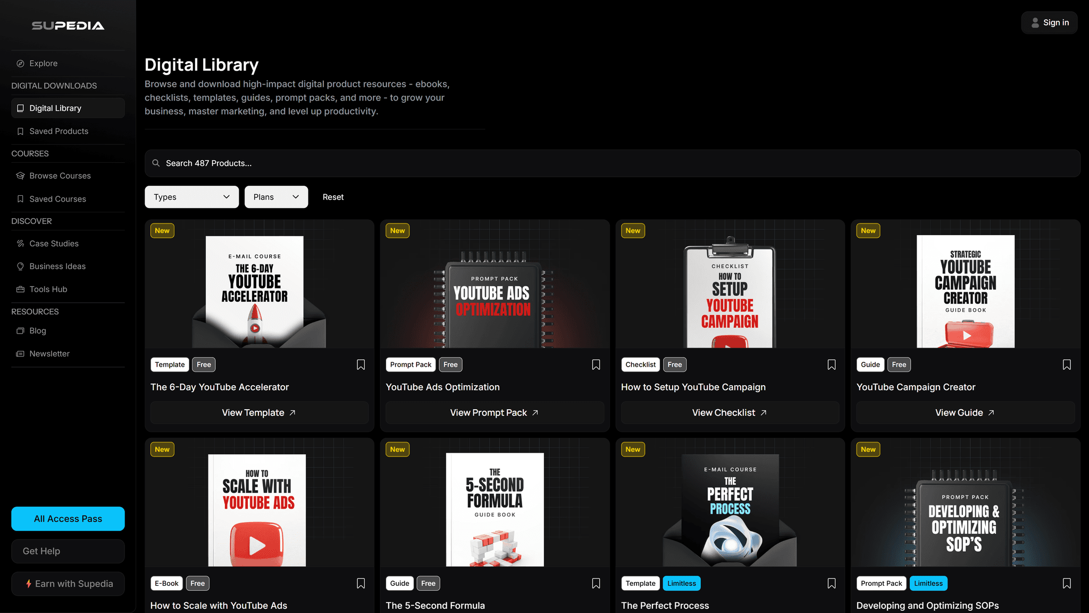Save The 5-Second Formula using bookmark icon
The width and height of the screenshot is (1089, 613).
[x=596, y=583]
